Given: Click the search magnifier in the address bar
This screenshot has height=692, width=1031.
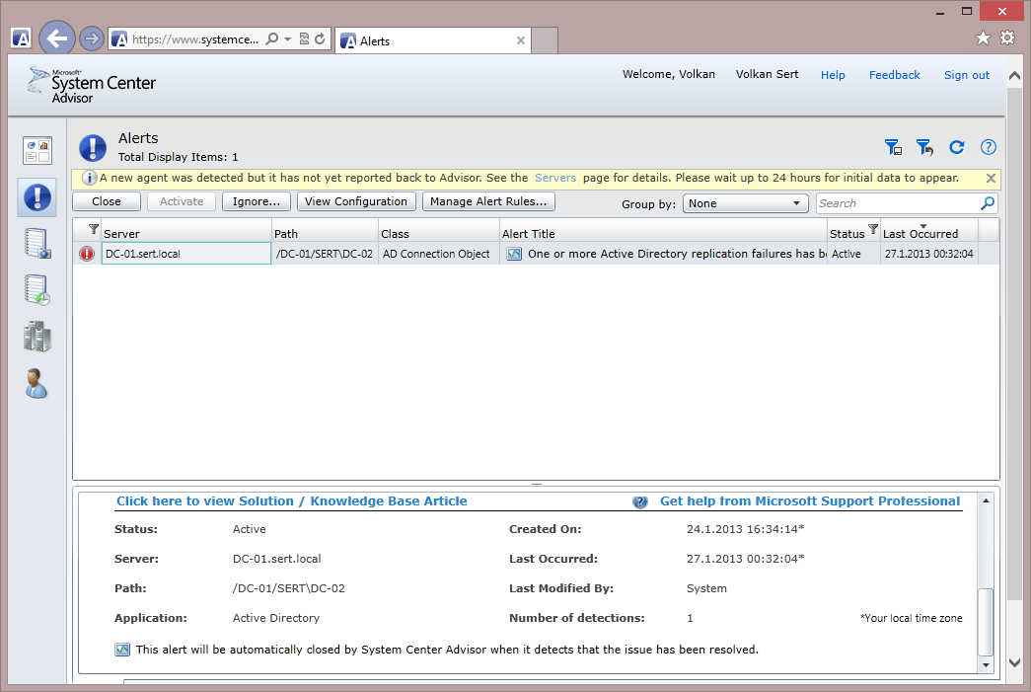Looking at the screenshot, I should [271, 38].
